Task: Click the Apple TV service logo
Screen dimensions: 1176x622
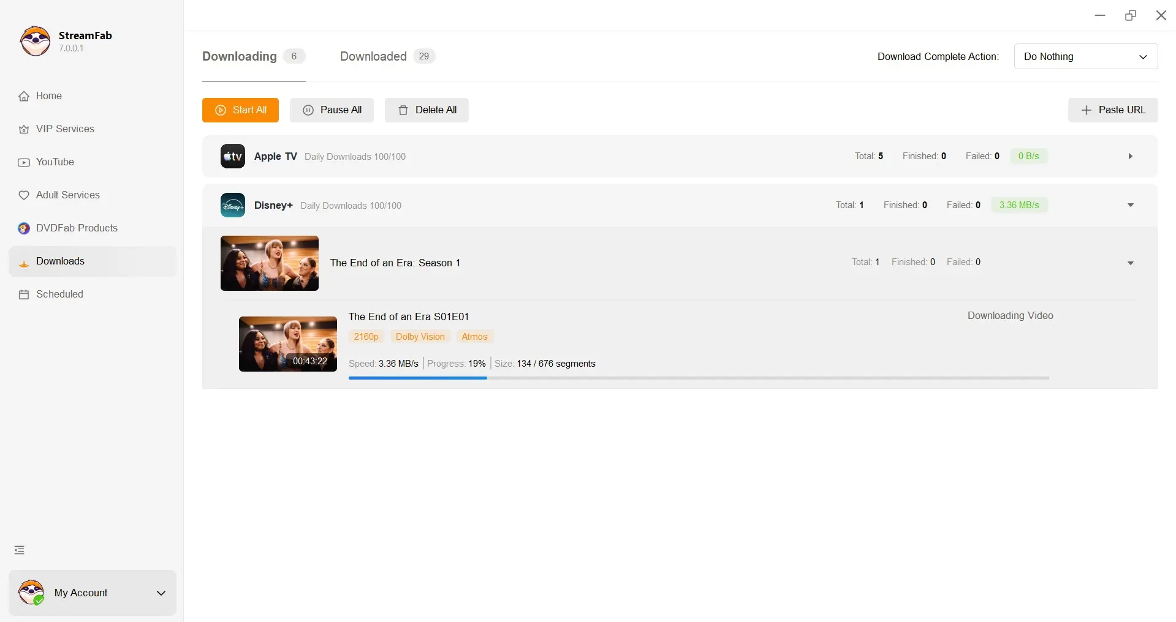Action: point(233,156)
